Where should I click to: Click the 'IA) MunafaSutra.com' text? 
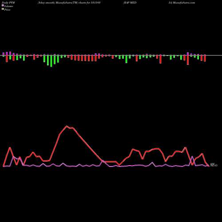coord(182,3)
